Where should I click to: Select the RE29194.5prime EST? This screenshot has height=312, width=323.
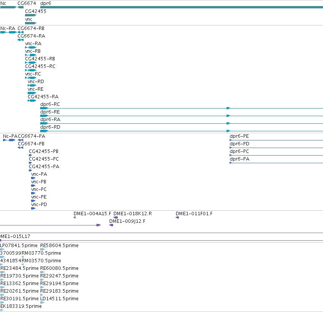[x=42, y=287]
